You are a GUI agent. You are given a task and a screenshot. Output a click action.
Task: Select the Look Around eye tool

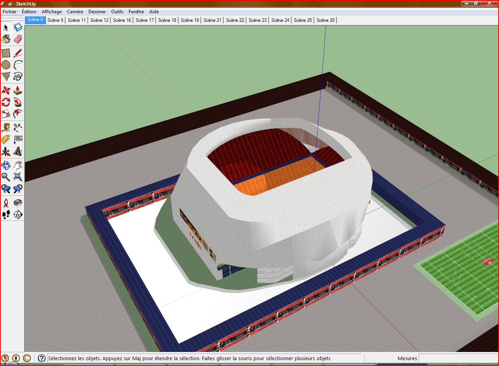pos(18,203)
